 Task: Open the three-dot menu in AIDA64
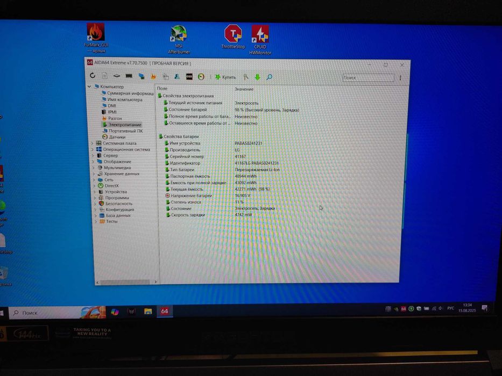[x=400, y=78]
